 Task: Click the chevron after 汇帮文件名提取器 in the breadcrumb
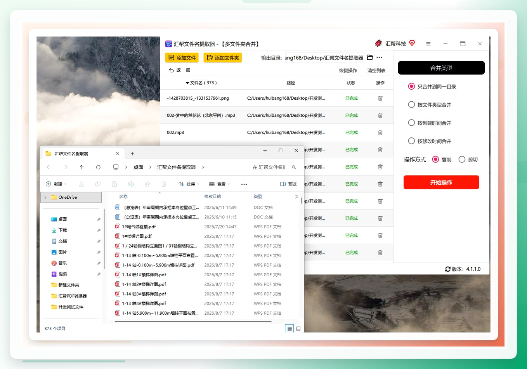203,167
